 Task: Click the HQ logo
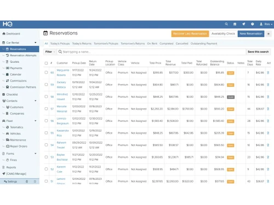[x=8, y=24]
